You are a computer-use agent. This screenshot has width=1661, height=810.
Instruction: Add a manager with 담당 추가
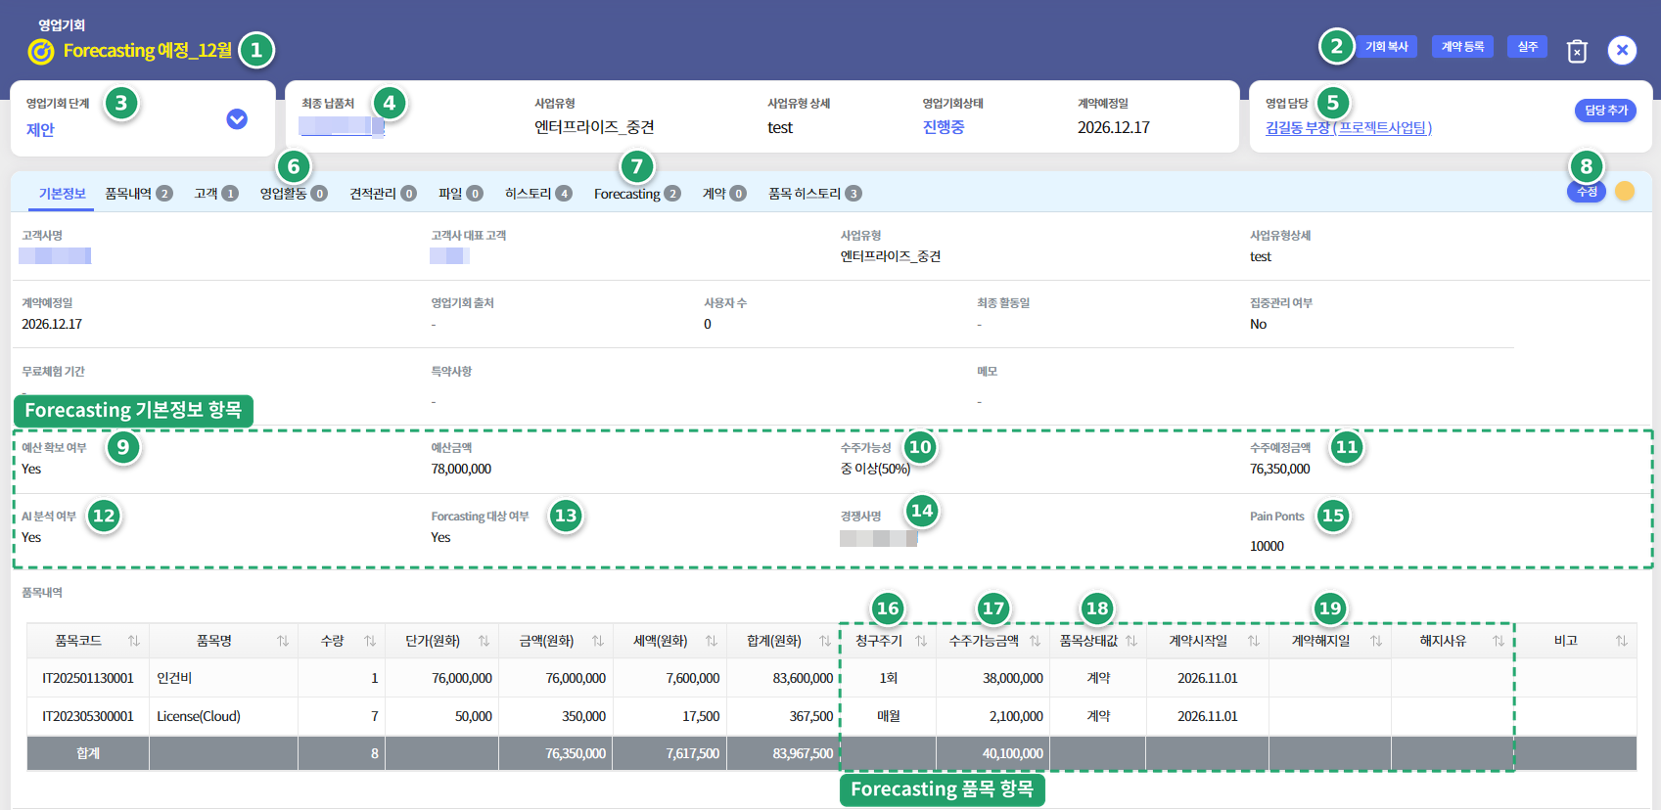pos(1606,111)
